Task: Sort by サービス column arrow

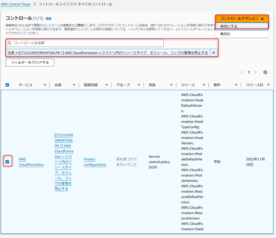Action: 45,85
